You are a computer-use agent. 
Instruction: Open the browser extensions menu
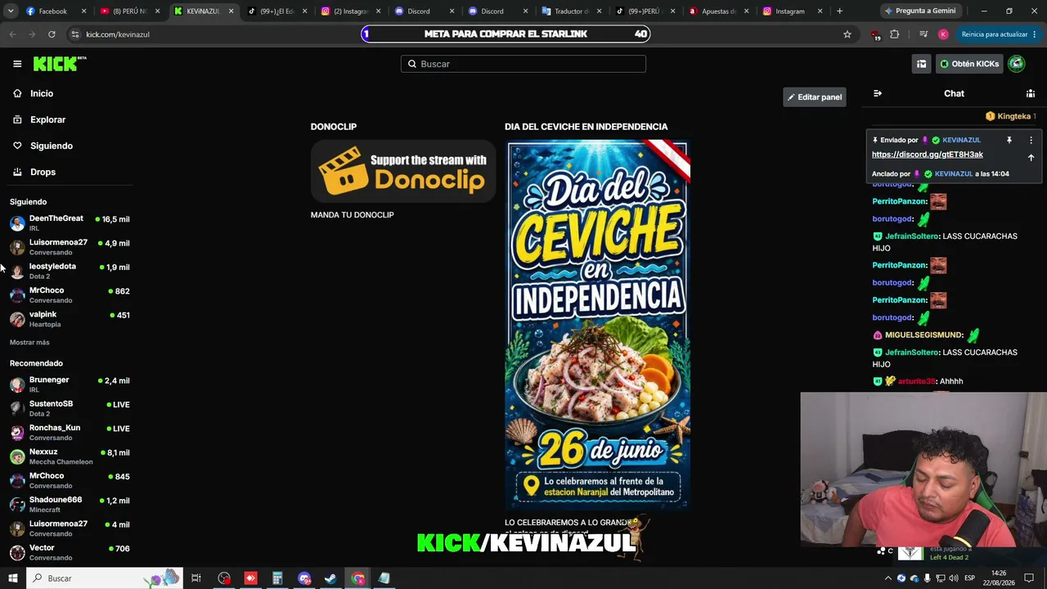tap(894, 34)
